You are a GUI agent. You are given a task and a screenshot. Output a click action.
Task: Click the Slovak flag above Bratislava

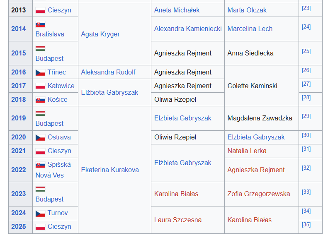click(40, 25)
